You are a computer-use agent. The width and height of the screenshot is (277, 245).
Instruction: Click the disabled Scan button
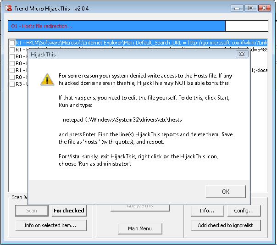32,211
